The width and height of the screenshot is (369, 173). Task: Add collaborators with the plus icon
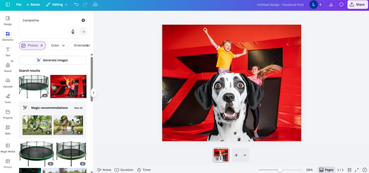point(321,5)
